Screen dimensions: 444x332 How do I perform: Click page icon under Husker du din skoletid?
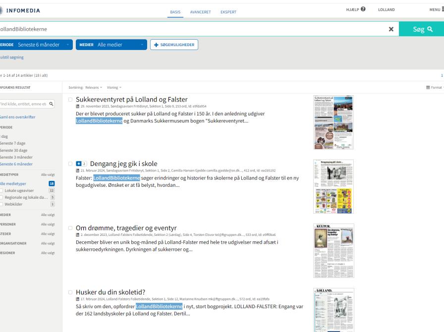point(77,299)
